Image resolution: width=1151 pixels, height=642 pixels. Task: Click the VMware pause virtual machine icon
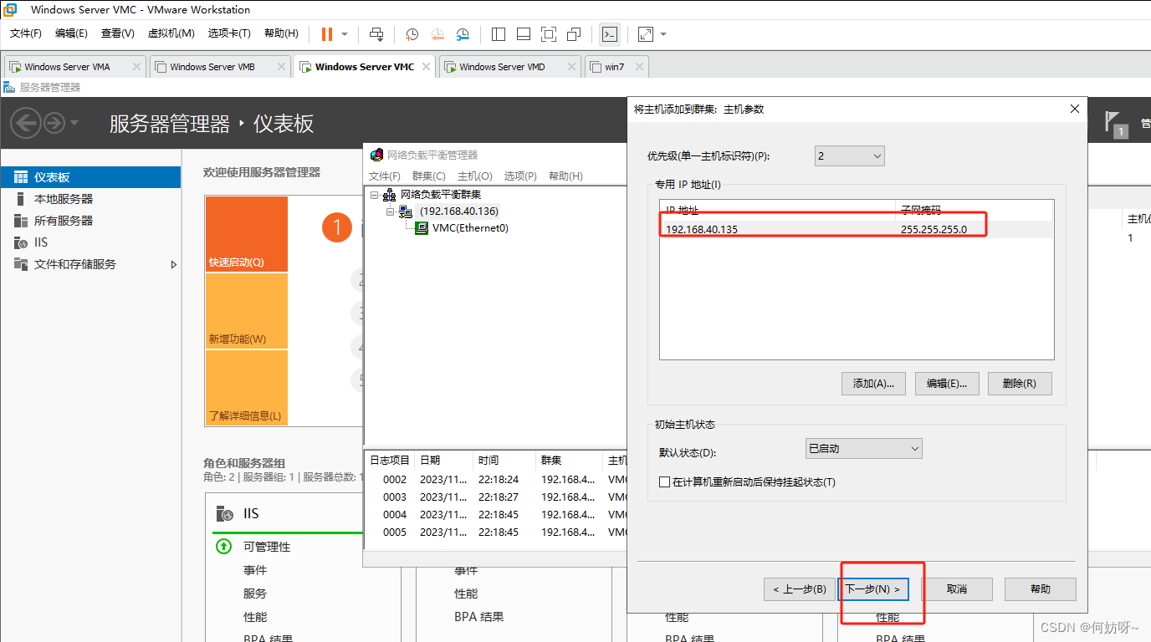pyautogui.click(x=326, y=34)
